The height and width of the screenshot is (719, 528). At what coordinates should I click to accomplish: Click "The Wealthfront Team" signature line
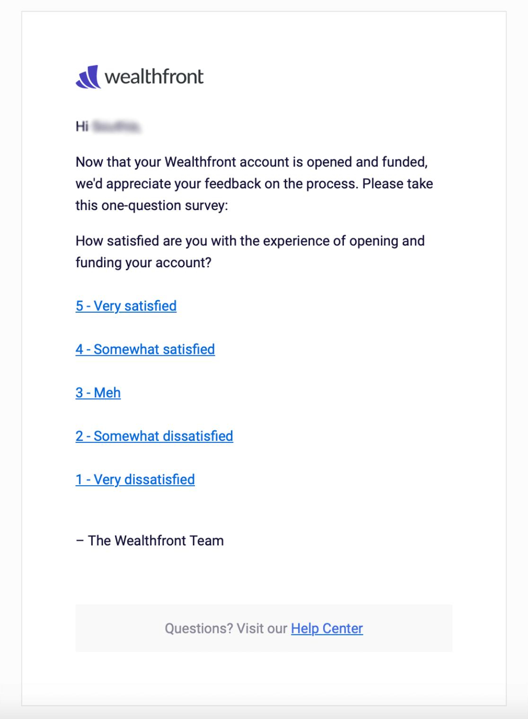tap(156, 541)
